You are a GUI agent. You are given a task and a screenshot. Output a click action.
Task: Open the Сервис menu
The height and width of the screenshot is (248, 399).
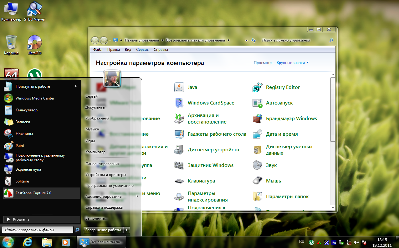(142, 50)
